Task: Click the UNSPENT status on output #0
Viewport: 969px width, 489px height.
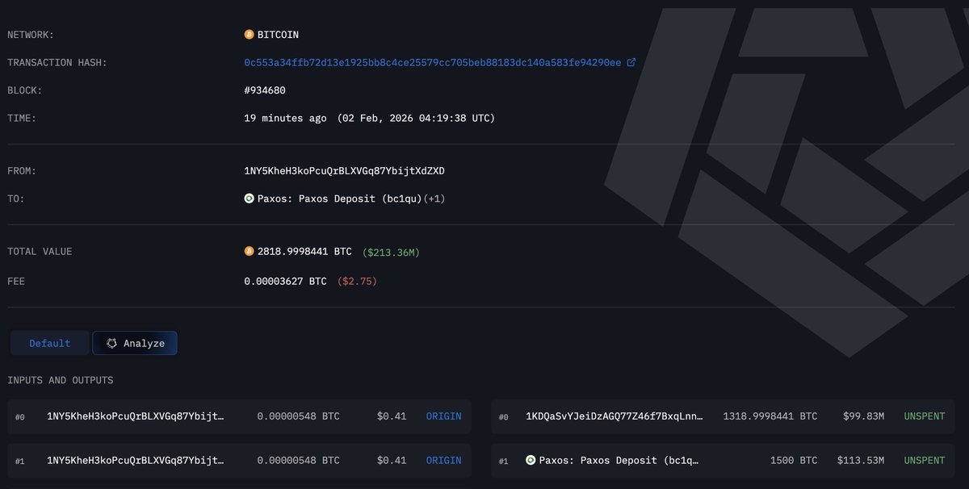Action: coord(924,416)
